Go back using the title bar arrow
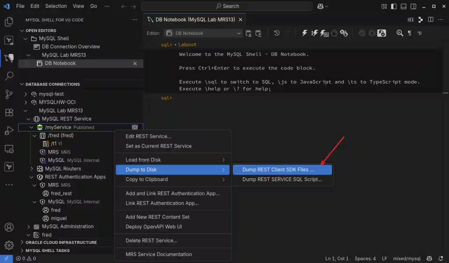 123,6
